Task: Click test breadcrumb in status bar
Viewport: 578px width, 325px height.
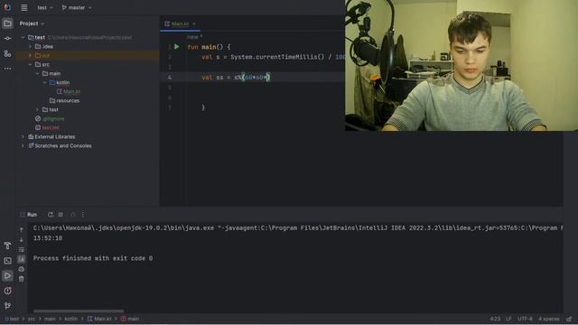Action: (12, 319)
